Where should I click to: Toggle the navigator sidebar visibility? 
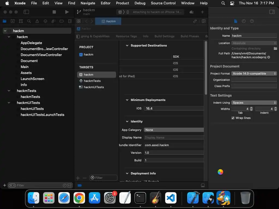tap(26, 12)
